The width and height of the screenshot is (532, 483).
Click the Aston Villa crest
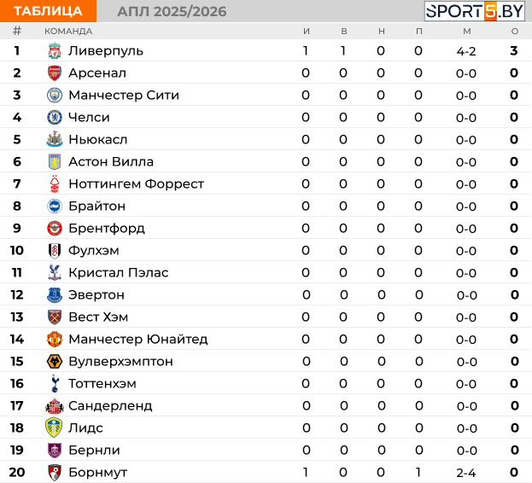click(x=55, y=161)
